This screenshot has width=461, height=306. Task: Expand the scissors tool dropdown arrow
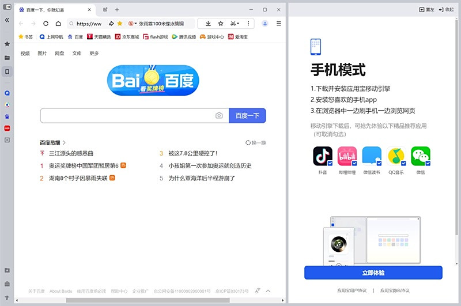[x=239, y=24]
